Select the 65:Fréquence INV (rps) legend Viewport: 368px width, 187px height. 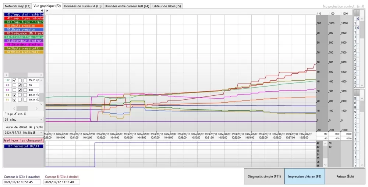24,33
